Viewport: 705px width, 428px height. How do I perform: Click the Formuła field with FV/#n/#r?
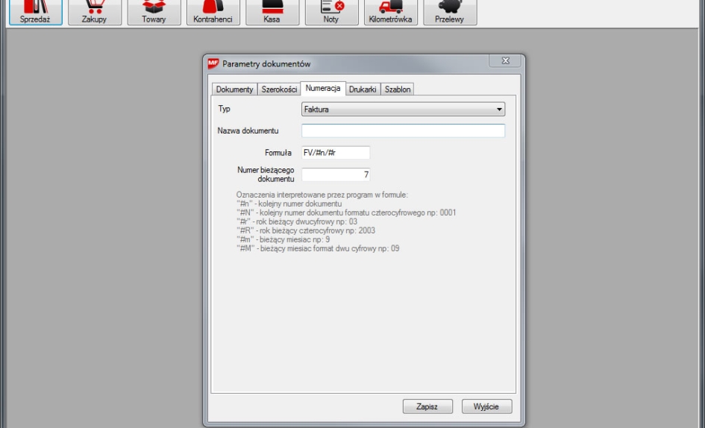pos(336,153)
